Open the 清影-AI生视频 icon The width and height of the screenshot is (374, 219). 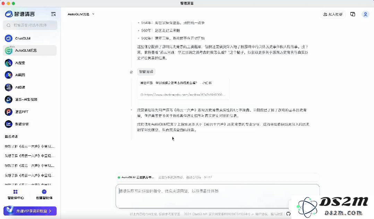coord(9,99)
